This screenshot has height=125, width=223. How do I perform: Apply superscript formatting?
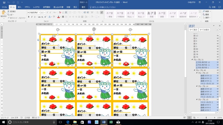pos(45,17)
